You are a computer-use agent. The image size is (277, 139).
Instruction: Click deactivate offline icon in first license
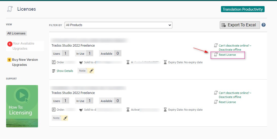tap(216, 45)
